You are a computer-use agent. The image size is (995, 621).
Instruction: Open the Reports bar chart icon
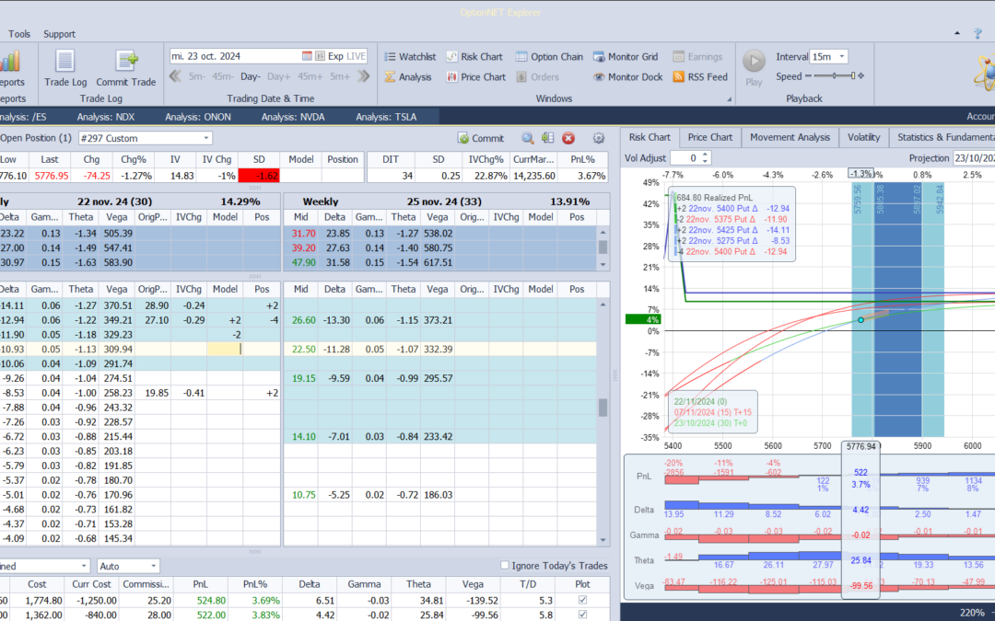pos(9,63)
